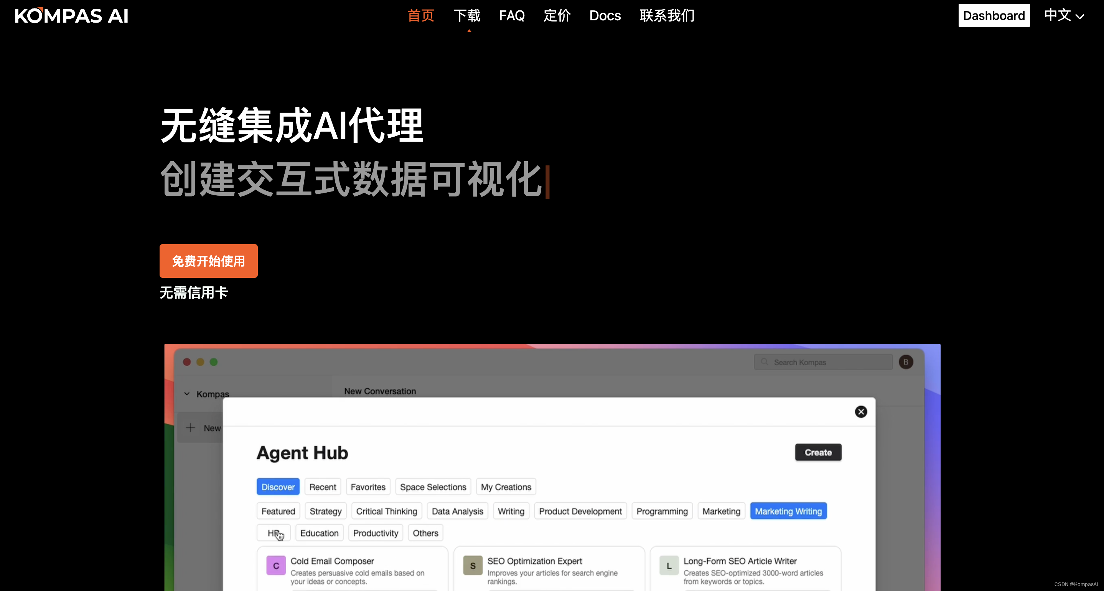The height and width of the screenshot is (591, 1104).
Task: Click the 免费开始使用 button
Action: 208,261
